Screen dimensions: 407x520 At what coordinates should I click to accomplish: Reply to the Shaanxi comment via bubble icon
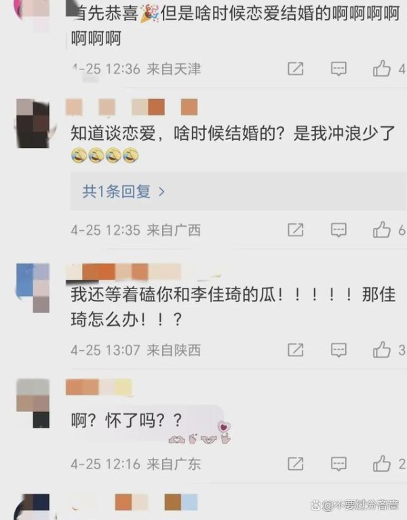tap(338, 350)
